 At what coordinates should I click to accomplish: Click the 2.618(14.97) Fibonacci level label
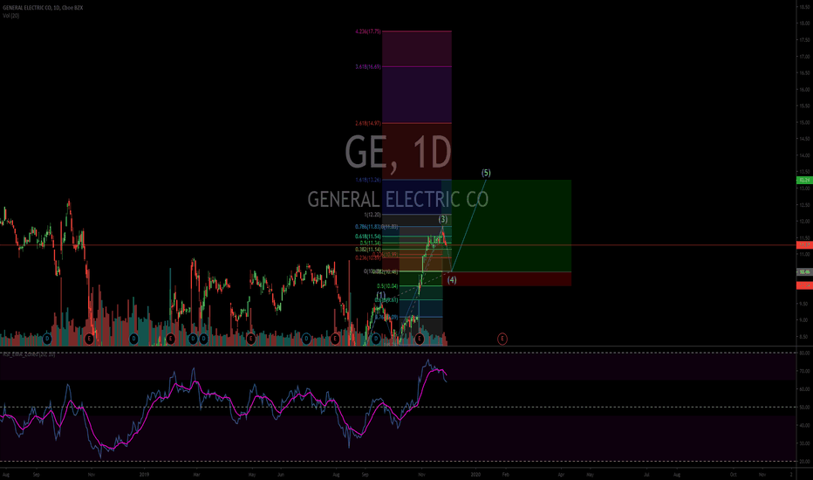367,123
